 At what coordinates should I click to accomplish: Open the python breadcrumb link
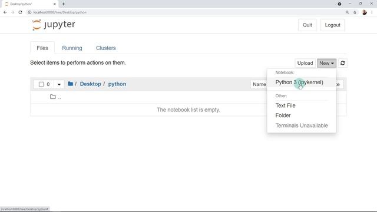pos(117,84)
